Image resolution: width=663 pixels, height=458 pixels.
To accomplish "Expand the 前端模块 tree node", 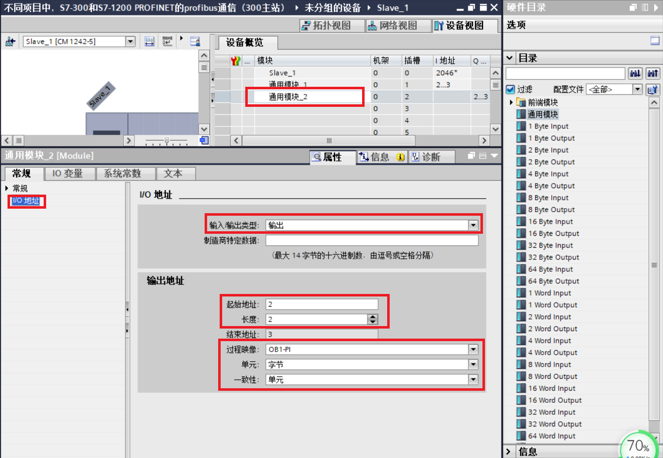I will [511, 102].
